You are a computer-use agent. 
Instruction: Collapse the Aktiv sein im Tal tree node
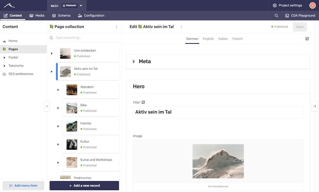pos(52,72)
